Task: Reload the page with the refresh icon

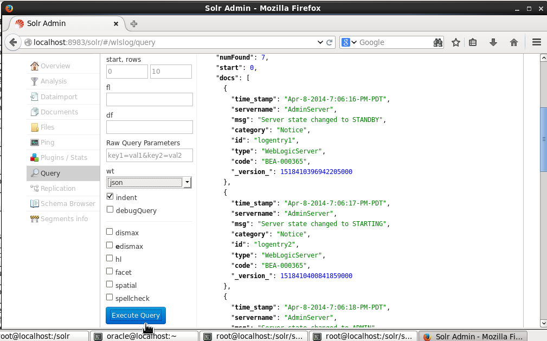Action: (329, 43)
